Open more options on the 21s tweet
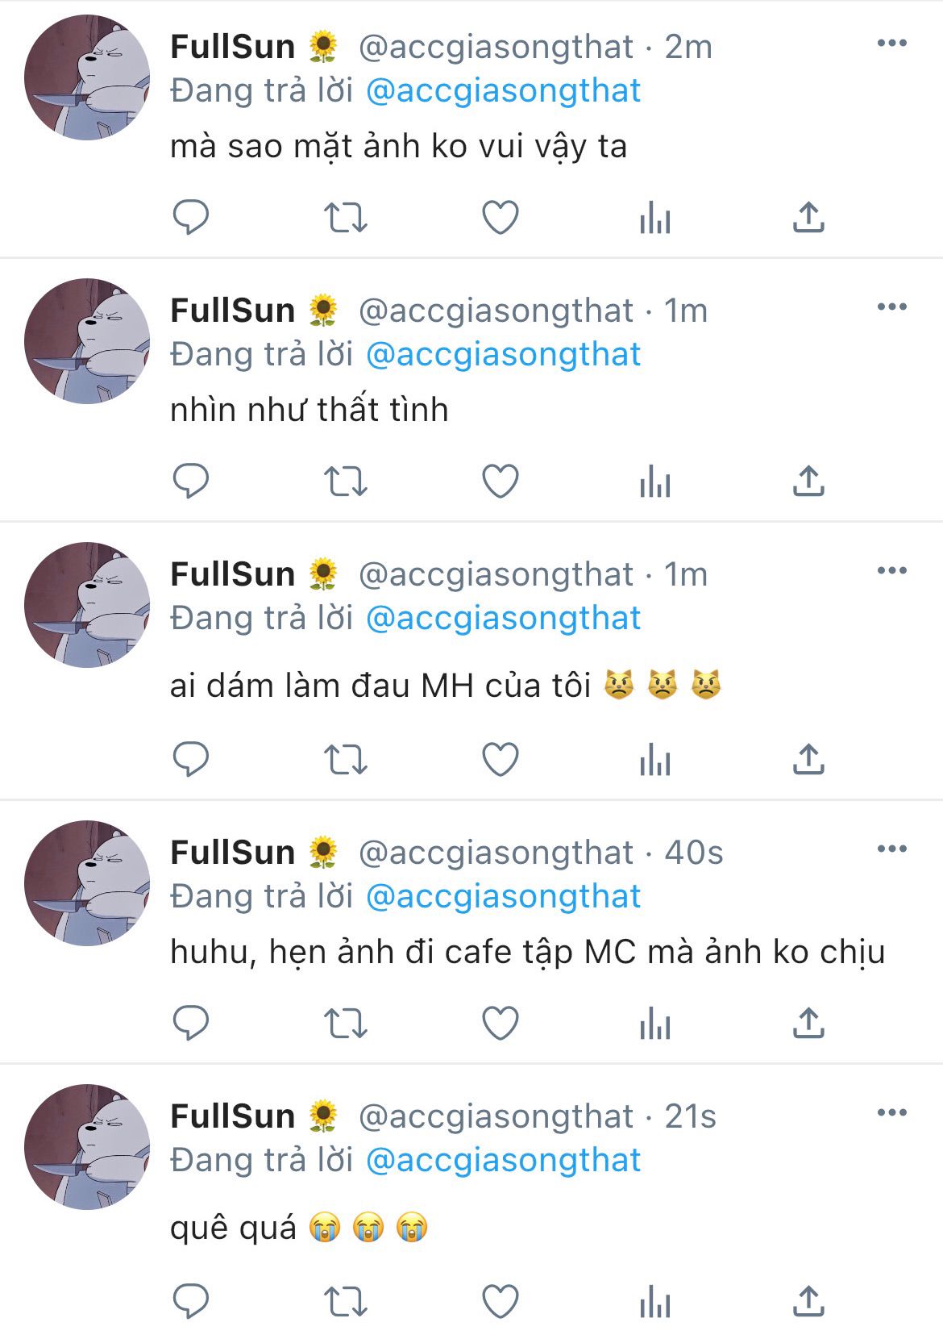 [891, 1113]
